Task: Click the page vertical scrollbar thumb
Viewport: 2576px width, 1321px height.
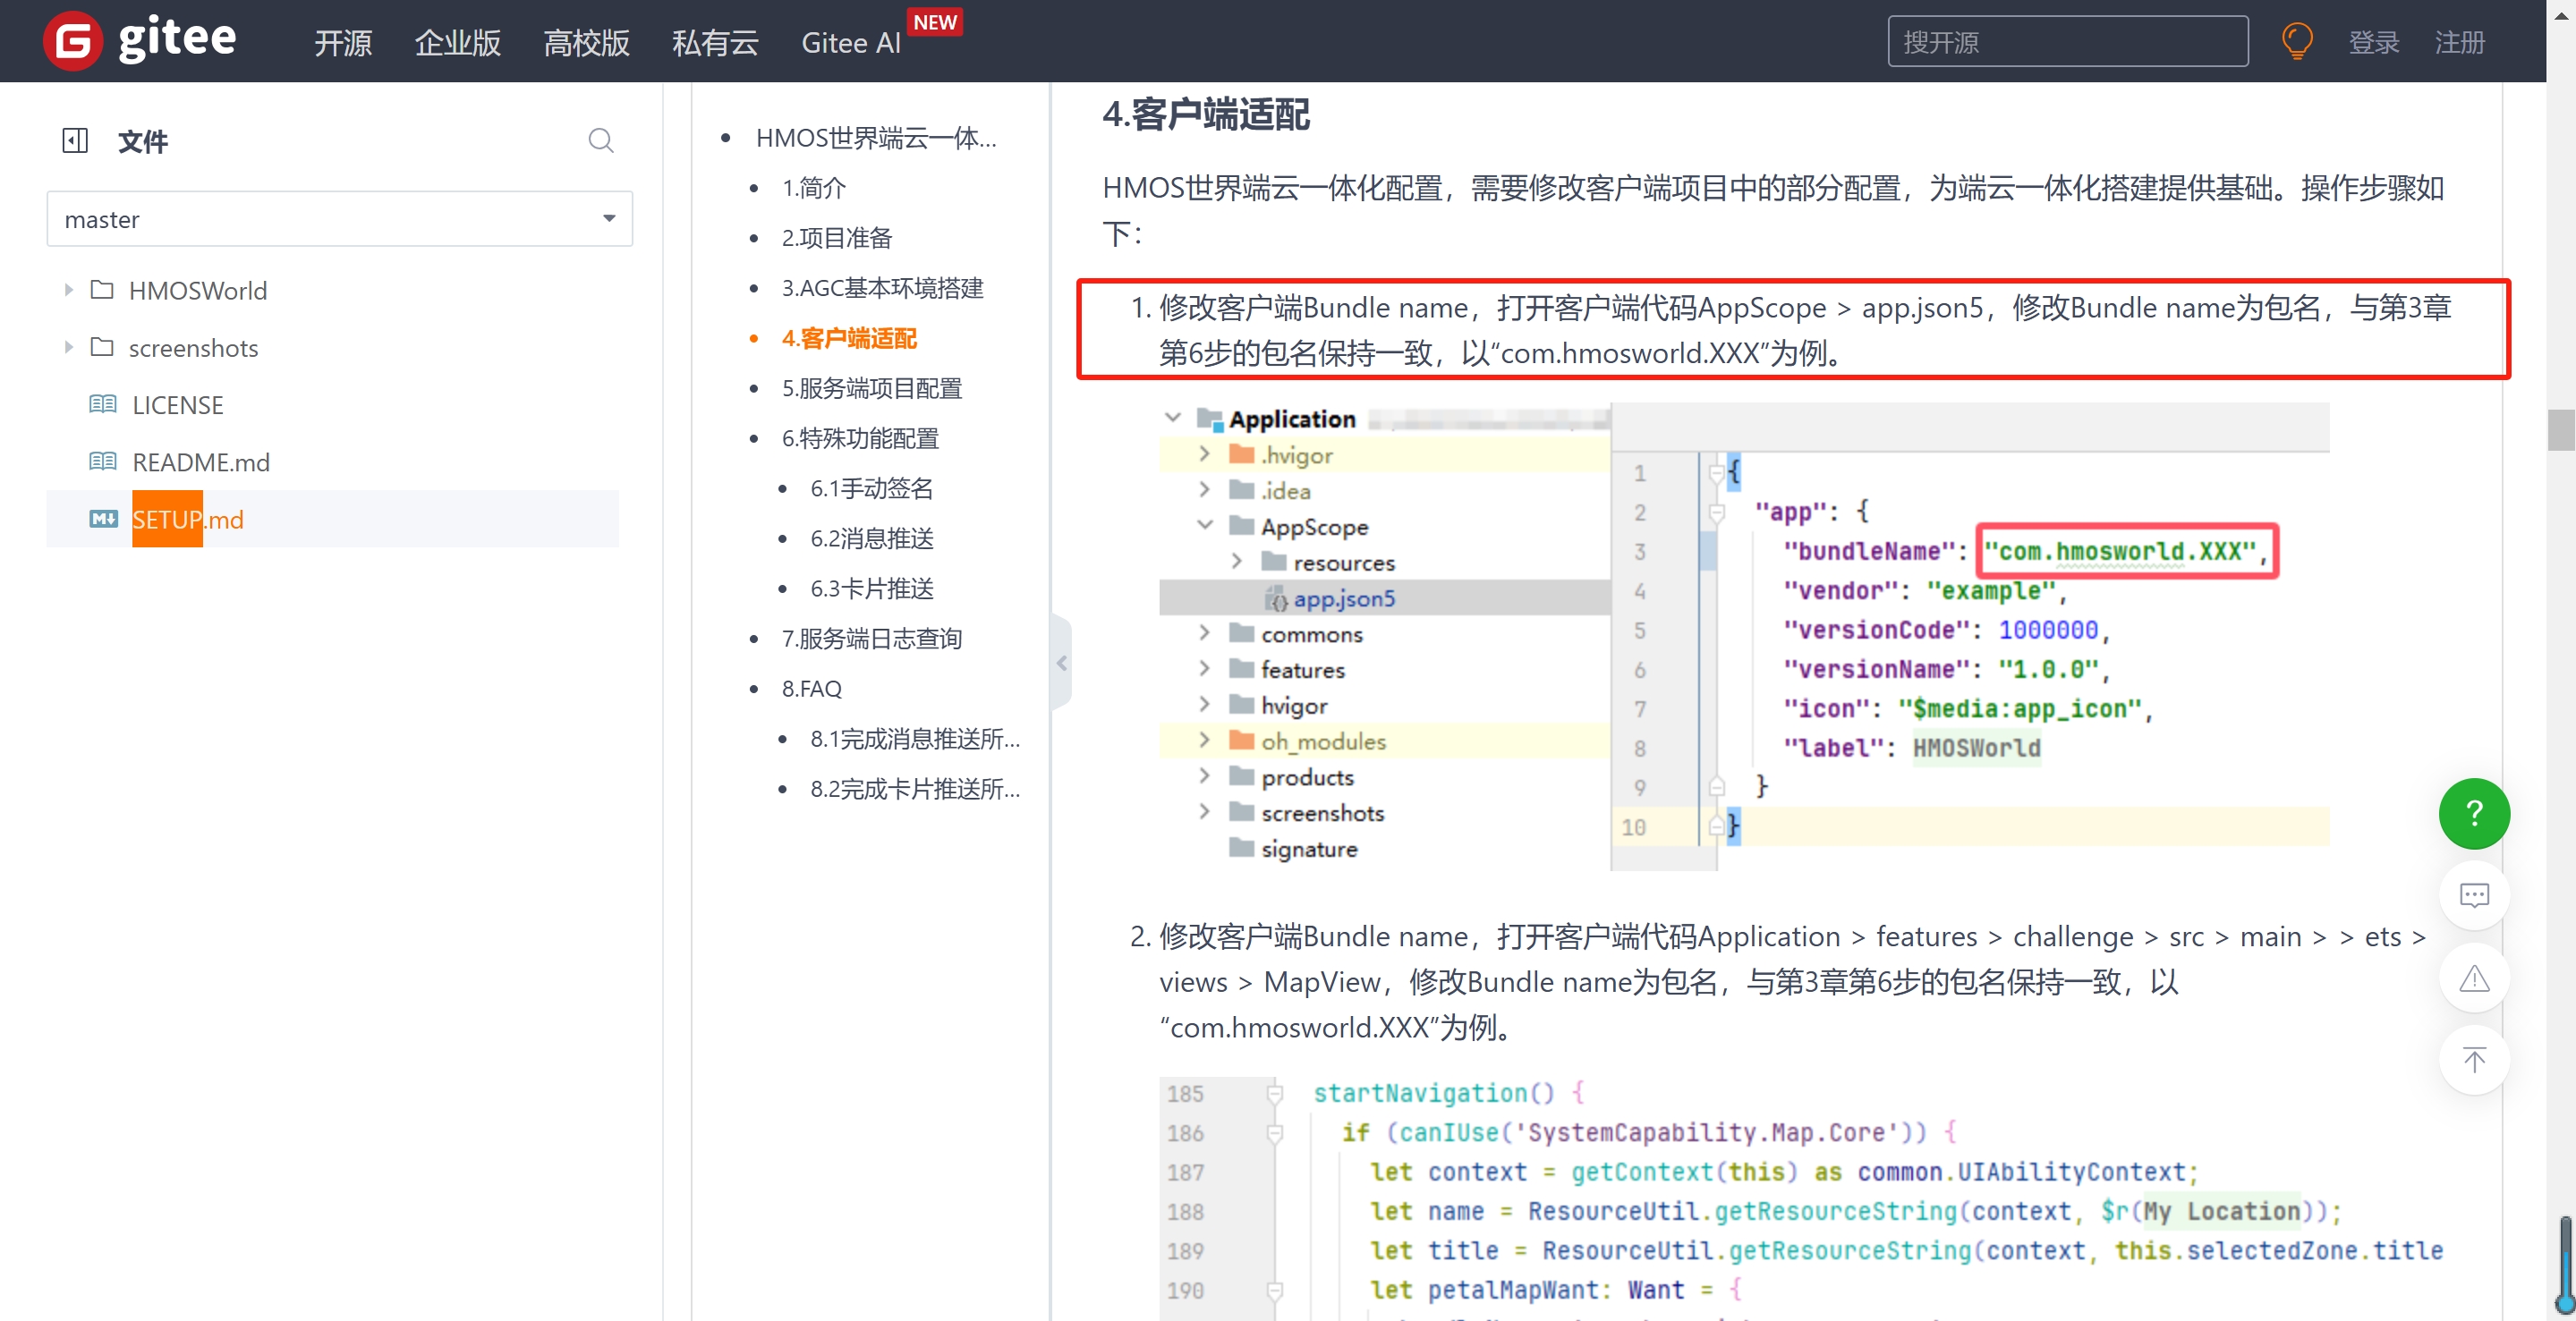Action: click(x=2560, y=431)
